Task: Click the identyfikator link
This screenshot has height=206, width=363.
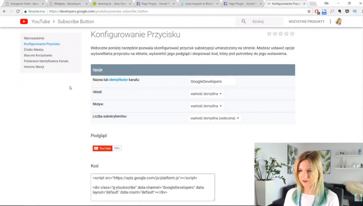Action: [118, 80]
